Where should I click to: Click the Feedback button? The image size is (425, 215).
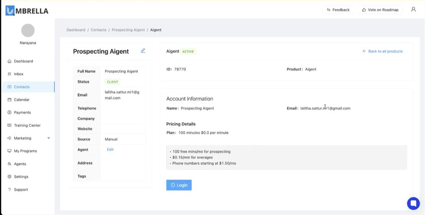coord(338,10)
